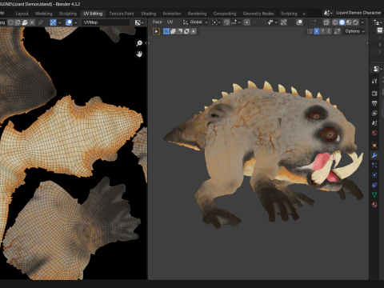Toggle X-ray mode in viewport
This screenshot has width=384, height=288.
326,22
